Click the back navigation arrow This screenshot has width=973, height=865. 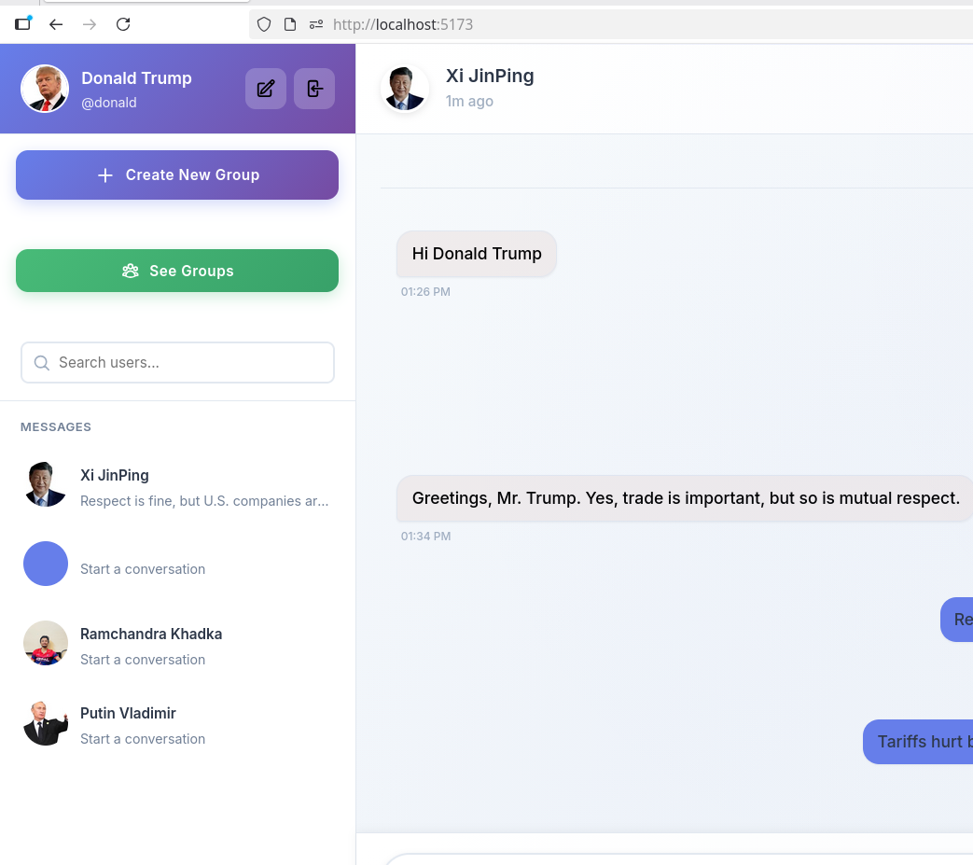click(56, 24)
